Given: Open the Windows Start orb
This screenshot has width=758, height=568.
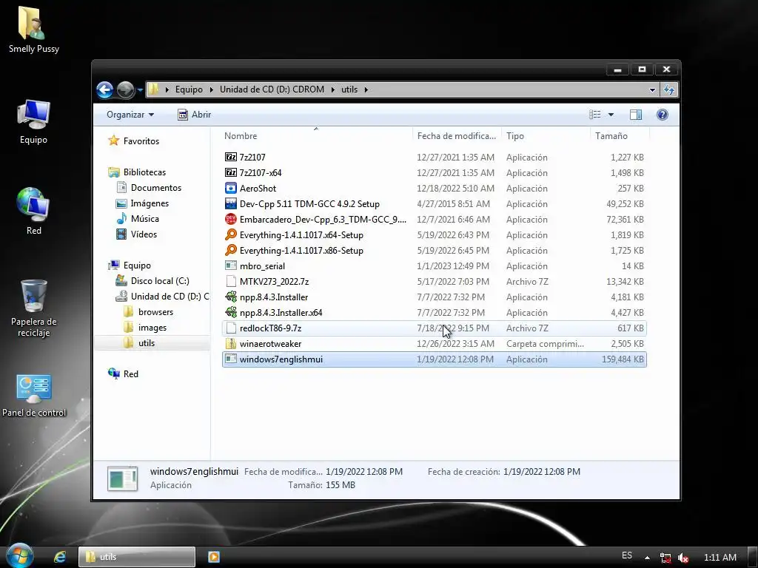Looking at the screenshot, I should pos(19,556).
